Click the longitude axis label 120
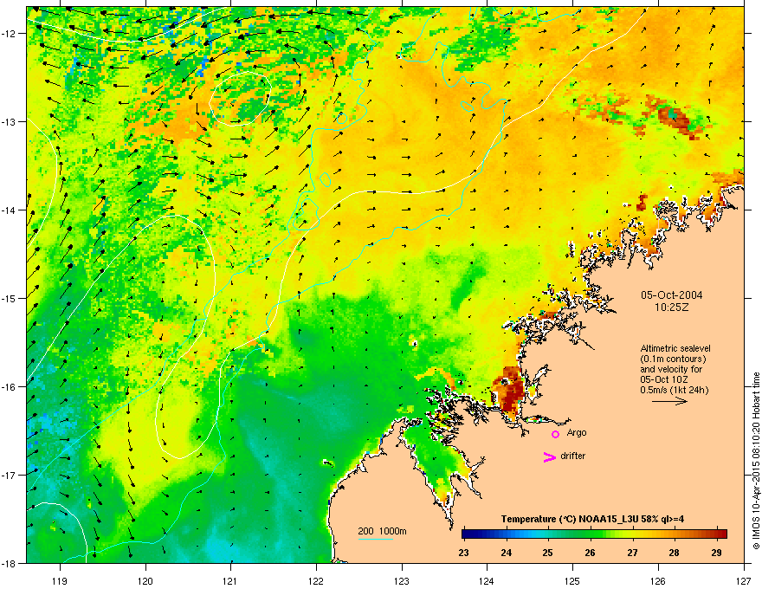762x589 pixels. click(145, 580)
